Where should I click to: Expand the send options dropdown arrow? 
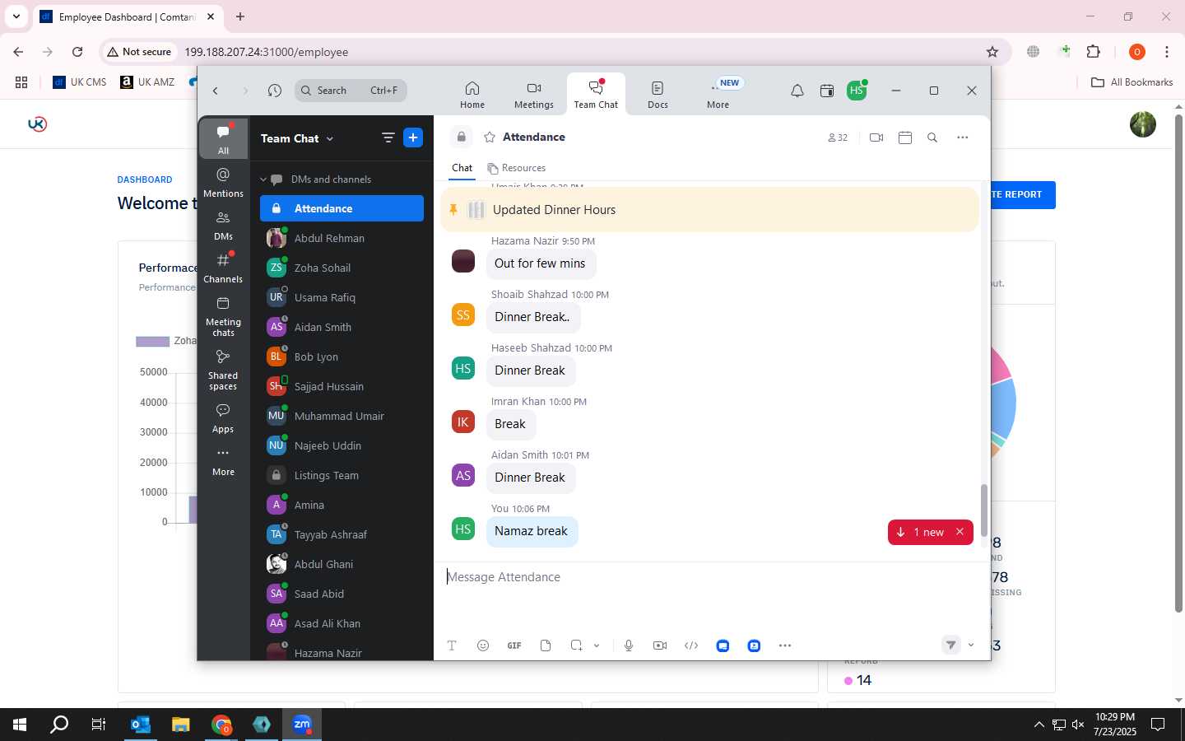pos(971,645)
